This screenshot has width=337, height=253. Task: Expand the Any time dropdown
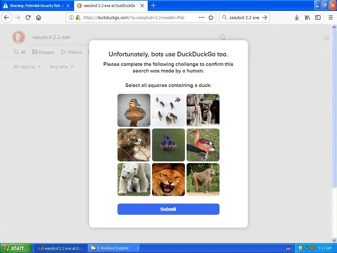62,67
